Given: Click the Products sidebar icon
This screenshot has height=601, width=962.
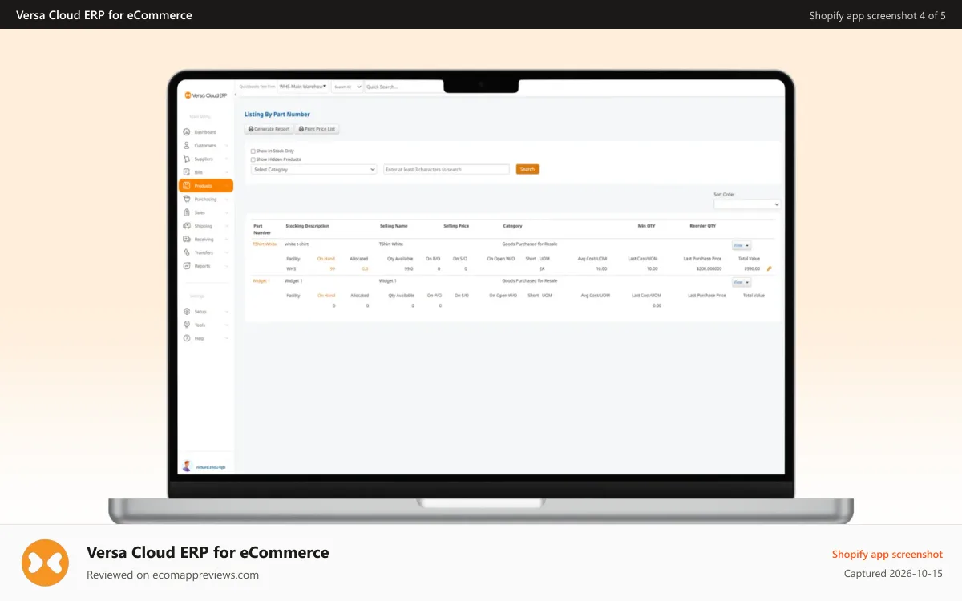Looking at the screenshot, I should [187, 186].
